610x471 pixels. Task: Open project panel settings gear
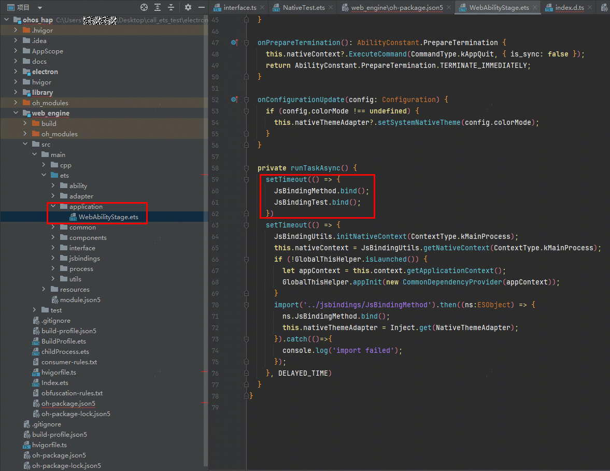[x=188, y=7]
